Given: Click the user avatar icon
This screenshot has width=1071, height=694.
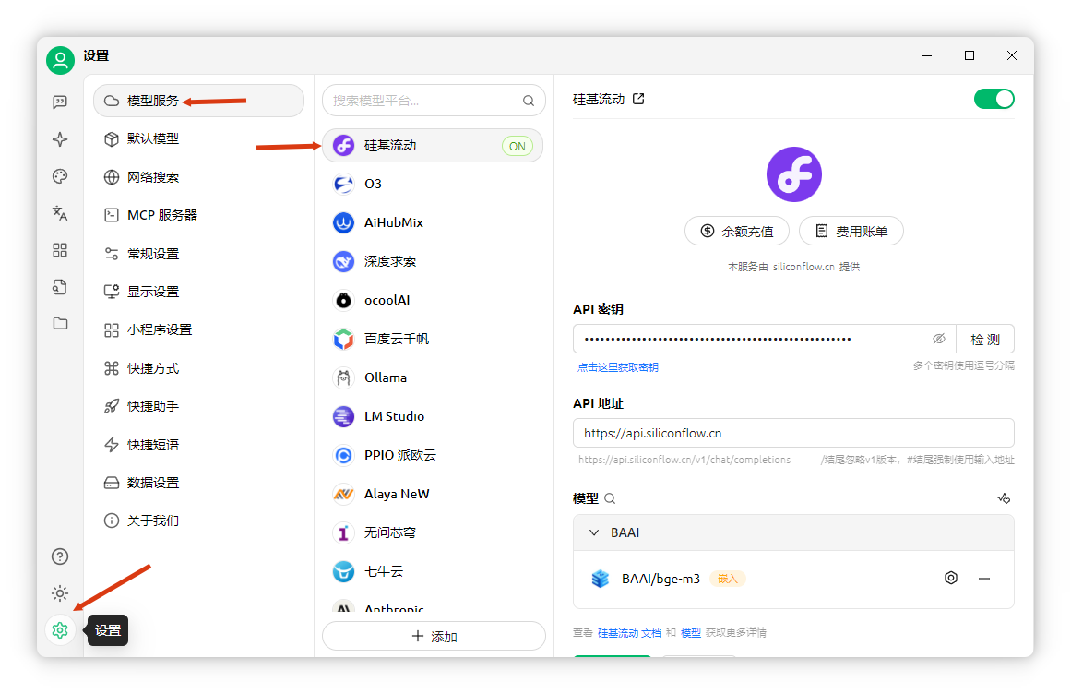Looking at the screenshot, I should pos(60,60).
